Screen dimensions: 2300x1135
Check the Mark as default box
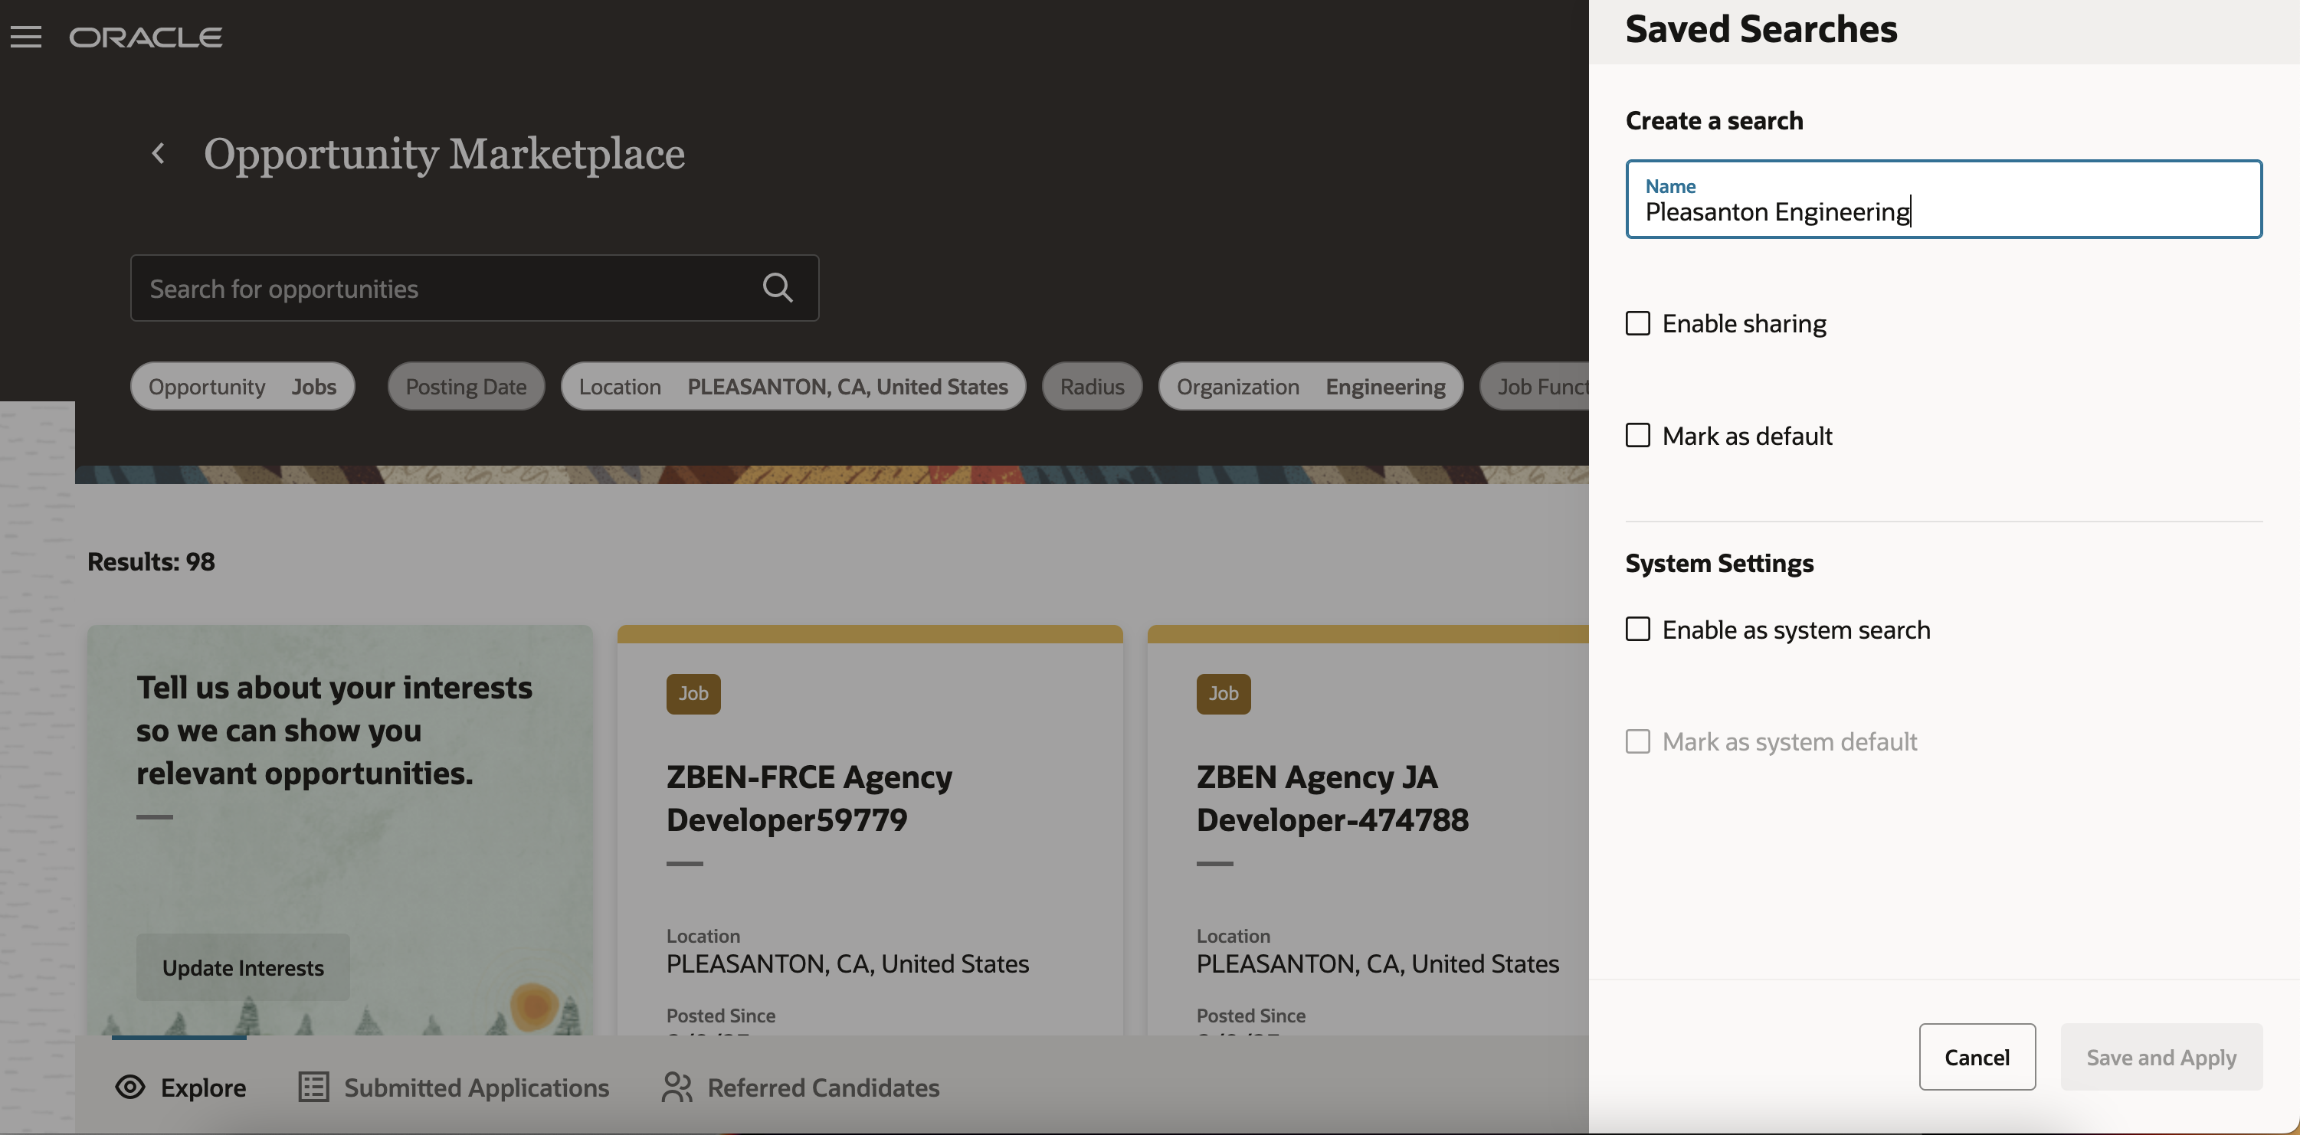coord(1637,436)
